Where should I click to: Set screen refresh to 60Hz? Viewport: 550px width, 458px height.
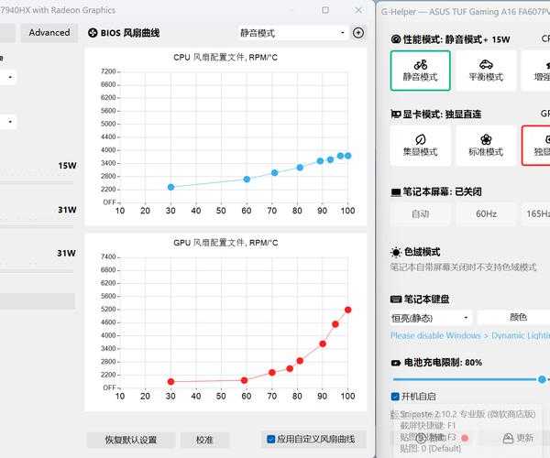(x=486, y=213)
